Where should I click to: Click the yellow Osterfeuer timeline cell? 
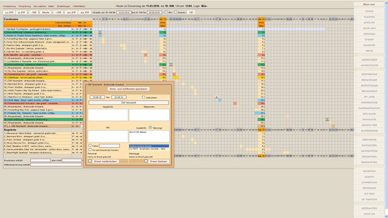click(x=176, y=77)
